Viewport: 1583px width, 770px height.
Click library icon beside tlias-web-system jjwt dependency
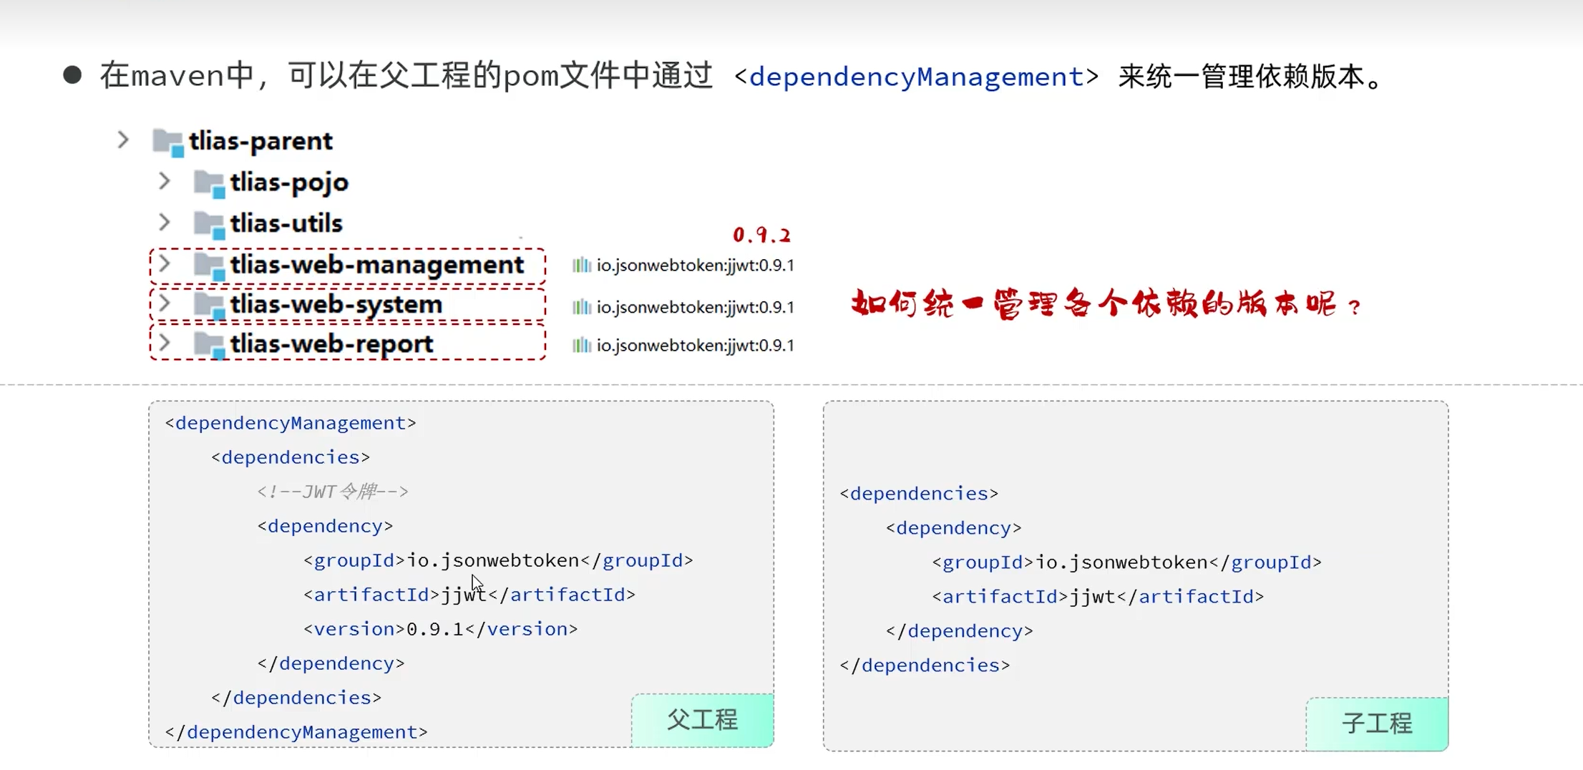point(581,307)
